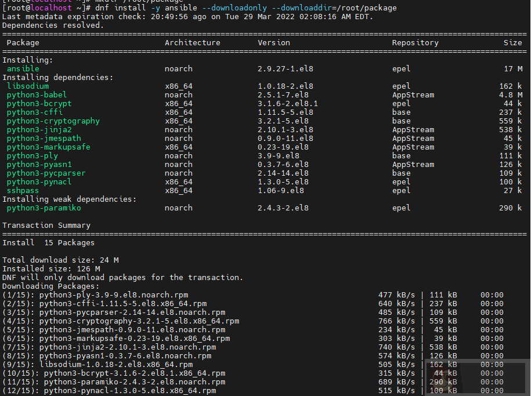Click the sshpass package entry
This screenshot has width=531, height=396.
(23, 190)
